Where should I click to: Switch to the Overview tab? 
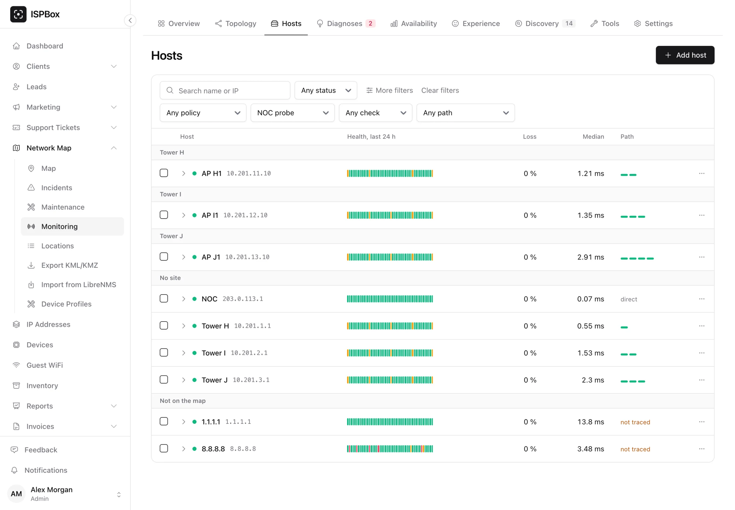179,24
